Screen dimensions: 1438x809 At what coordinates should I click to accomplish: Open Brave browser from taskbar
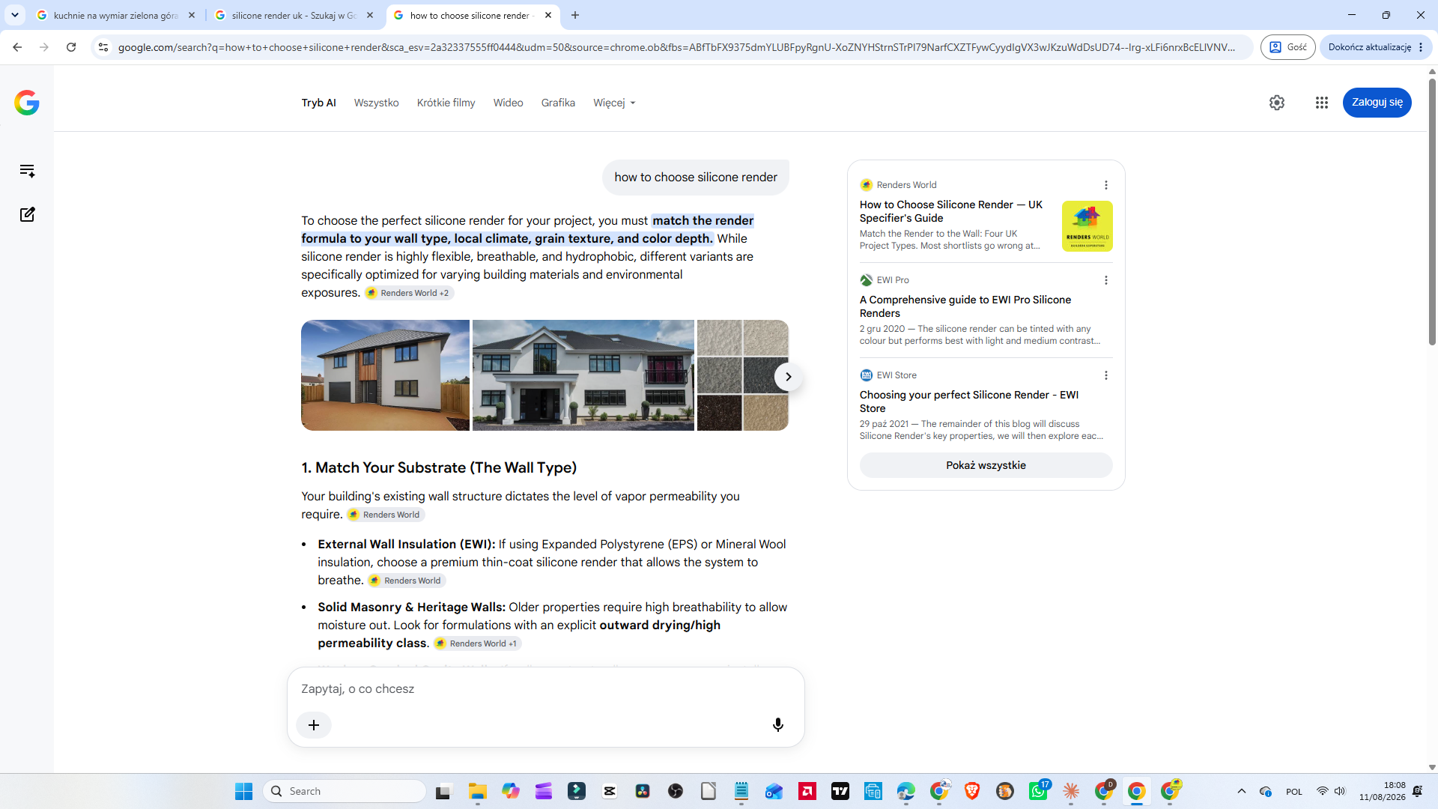pos(972,791)
